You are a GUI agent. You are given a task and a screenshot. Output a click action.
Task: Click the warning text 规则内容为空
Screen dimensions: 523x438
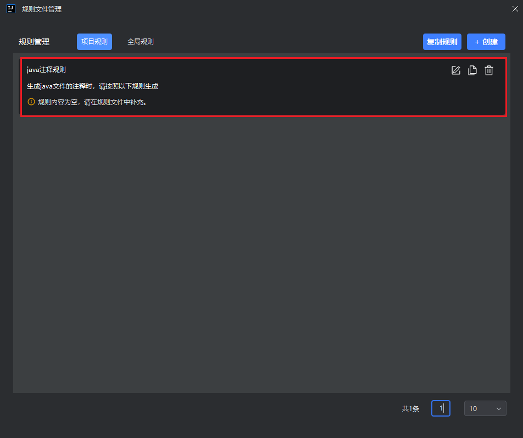(x=92, y=102)
